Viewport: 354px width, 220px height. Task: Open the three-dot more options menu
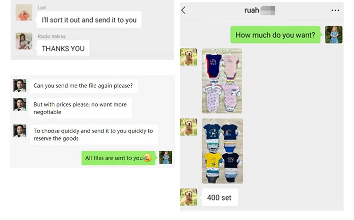tap(335, 10)
